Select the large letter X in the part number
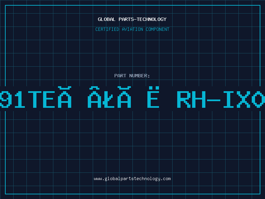This screenshot has width=265, height=199. click(243, 99)
